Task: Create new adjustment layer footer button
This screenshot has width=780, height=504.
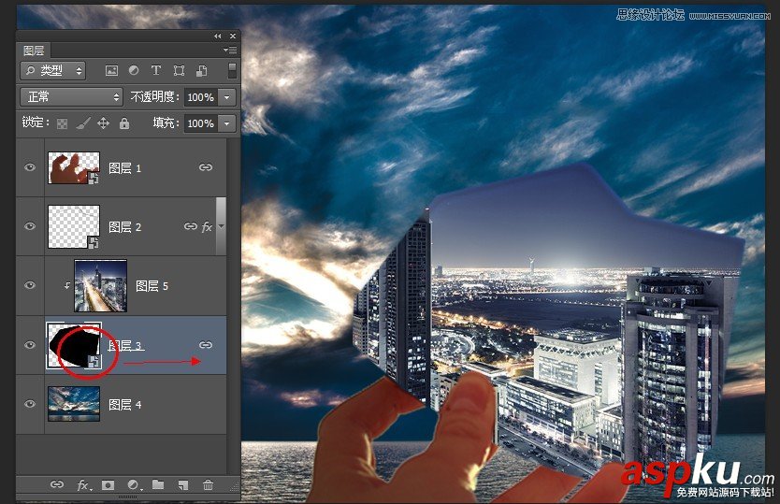Action: (x=134, y=484)
